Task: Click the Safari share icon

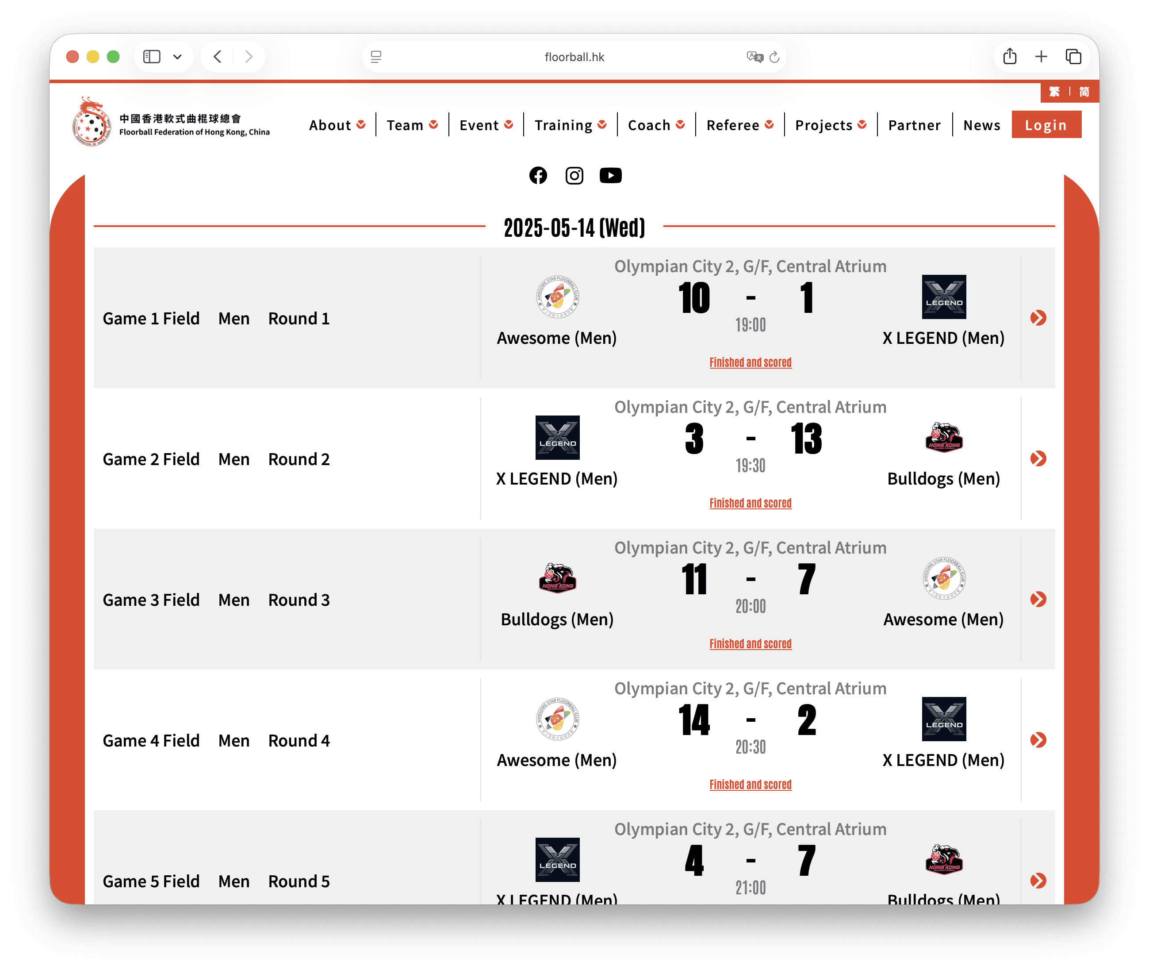Action: click(x=1009, y=57)
